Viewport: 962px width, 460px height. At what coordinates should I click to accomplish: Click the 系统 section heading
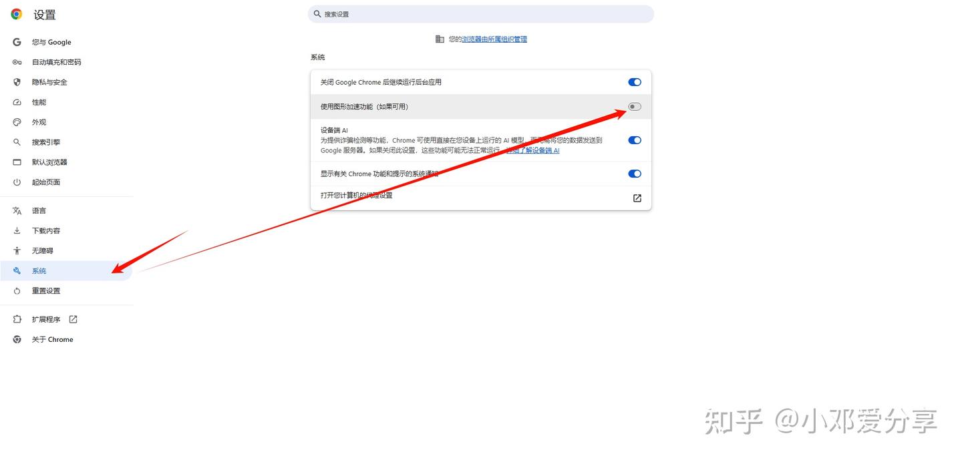point(318,57)
